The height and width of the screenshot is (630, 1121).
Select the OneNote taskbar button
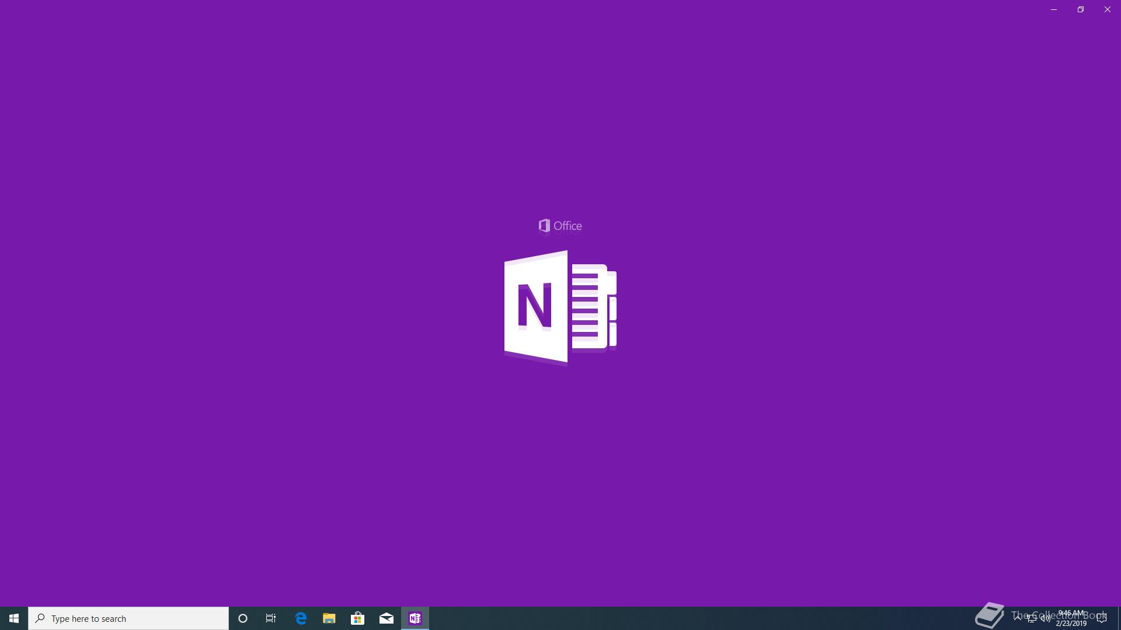tap(415, 618)
